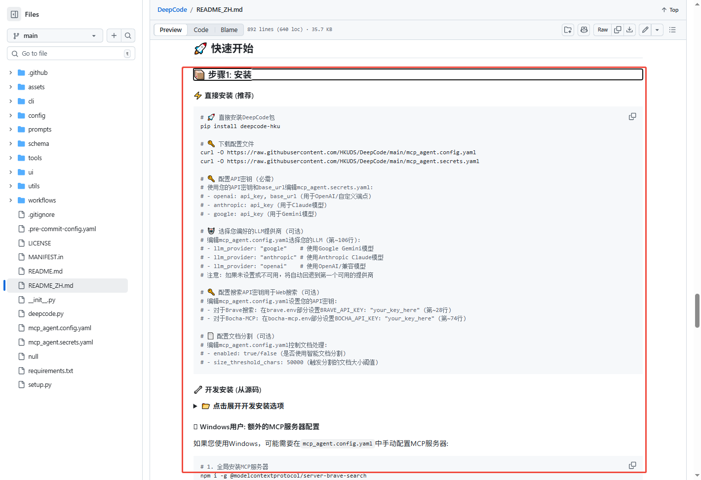Expand the tools folder chevron

10,158
